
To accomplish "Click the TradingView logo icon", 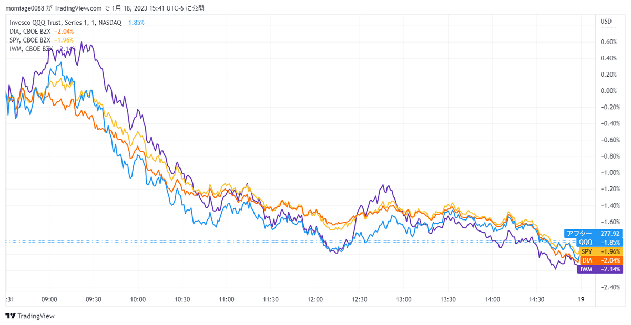I will (10, 316).
